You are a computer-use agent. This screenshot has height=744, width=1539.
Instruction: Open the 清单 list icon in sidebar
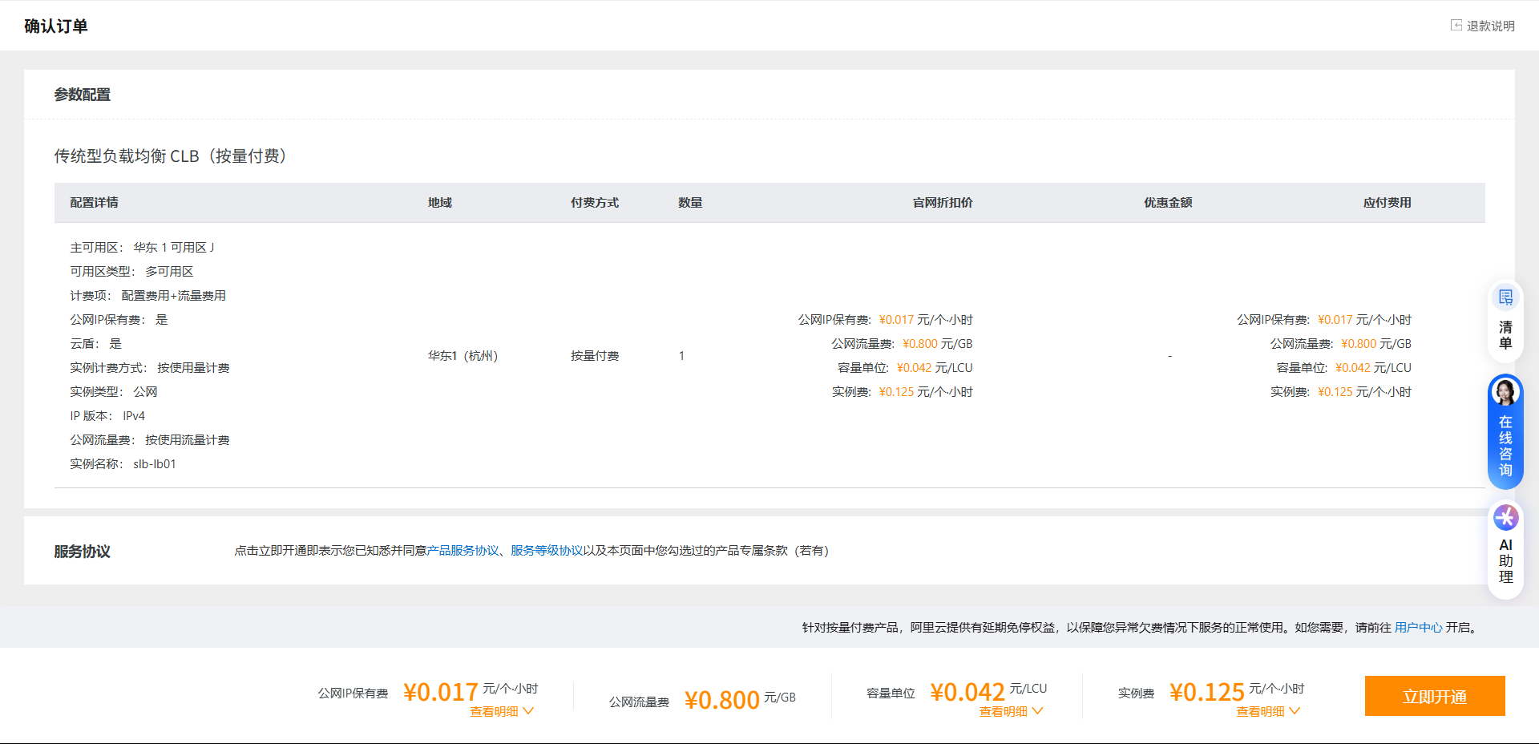coord(1506,297)
